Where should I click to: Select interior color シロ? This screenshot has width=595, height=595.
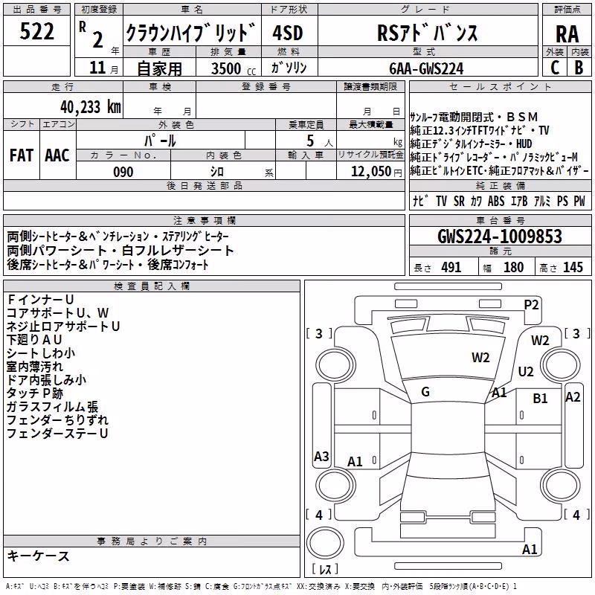coord(217,172)
